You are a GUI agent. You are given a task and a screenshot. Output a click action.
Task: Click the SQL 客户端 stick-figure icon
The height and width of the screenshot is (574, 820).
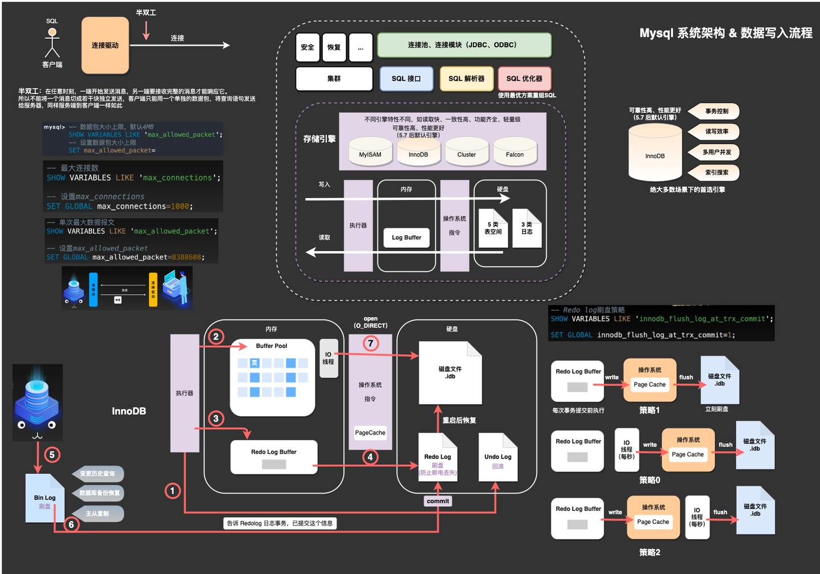[52, 43]
